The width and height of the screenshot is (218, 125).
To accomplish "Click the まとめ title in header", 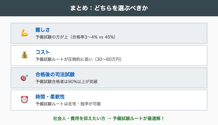I will (x=109, y=8).
